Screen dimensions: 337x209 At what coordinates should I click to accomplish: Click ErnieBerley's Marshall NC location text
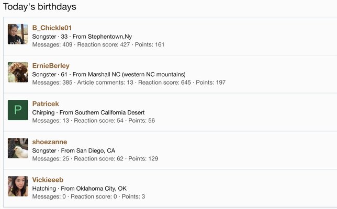137,75
